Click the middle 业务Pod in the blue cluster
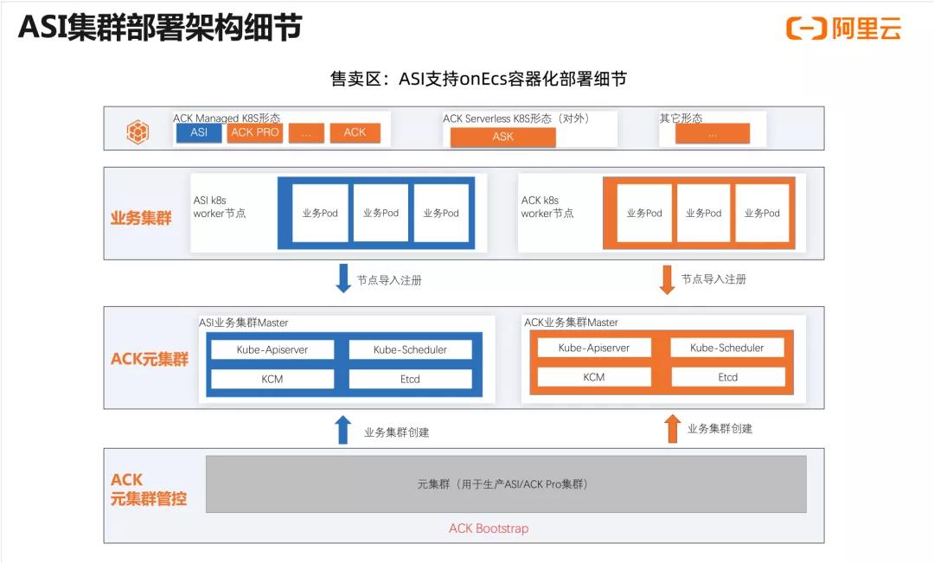 pos(381,212)
